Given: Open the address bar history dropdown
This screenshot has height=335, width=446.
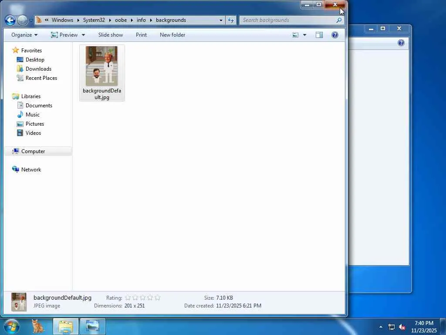Looking at the screenshot, I should (x=221, y=20).
